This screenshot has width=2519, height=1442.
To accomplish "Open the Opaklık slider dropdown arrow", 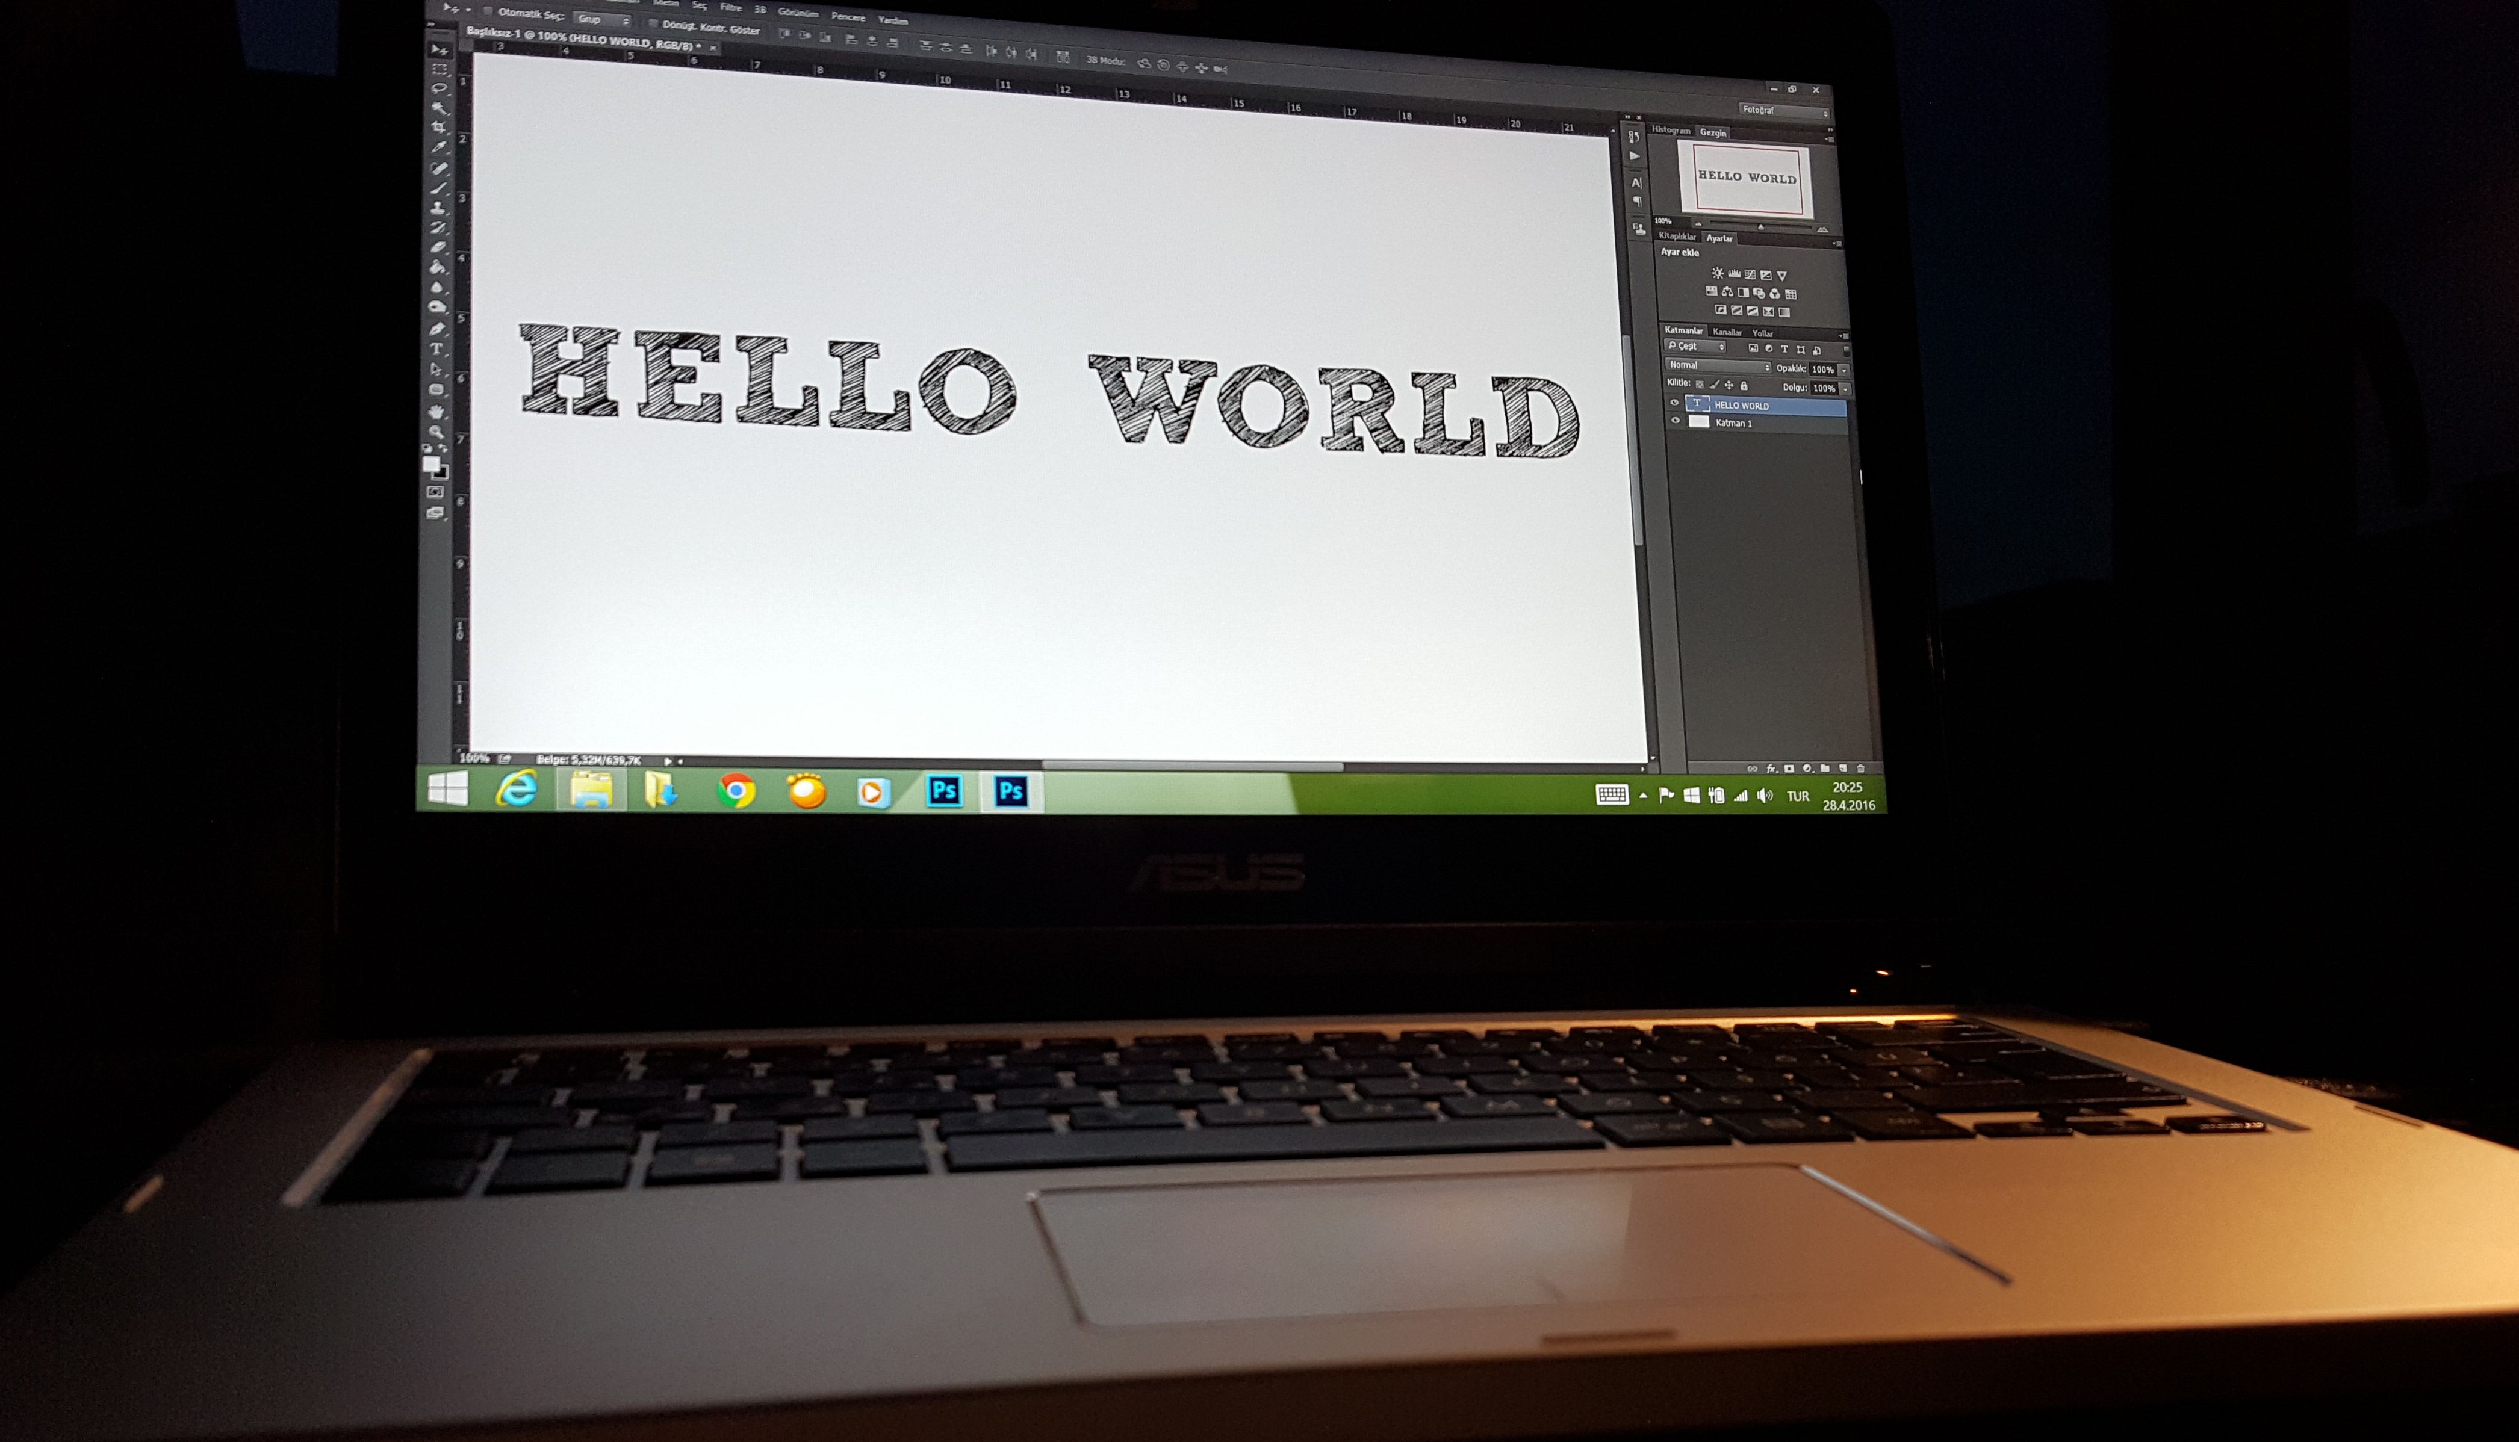I will tap(1845, 370).
